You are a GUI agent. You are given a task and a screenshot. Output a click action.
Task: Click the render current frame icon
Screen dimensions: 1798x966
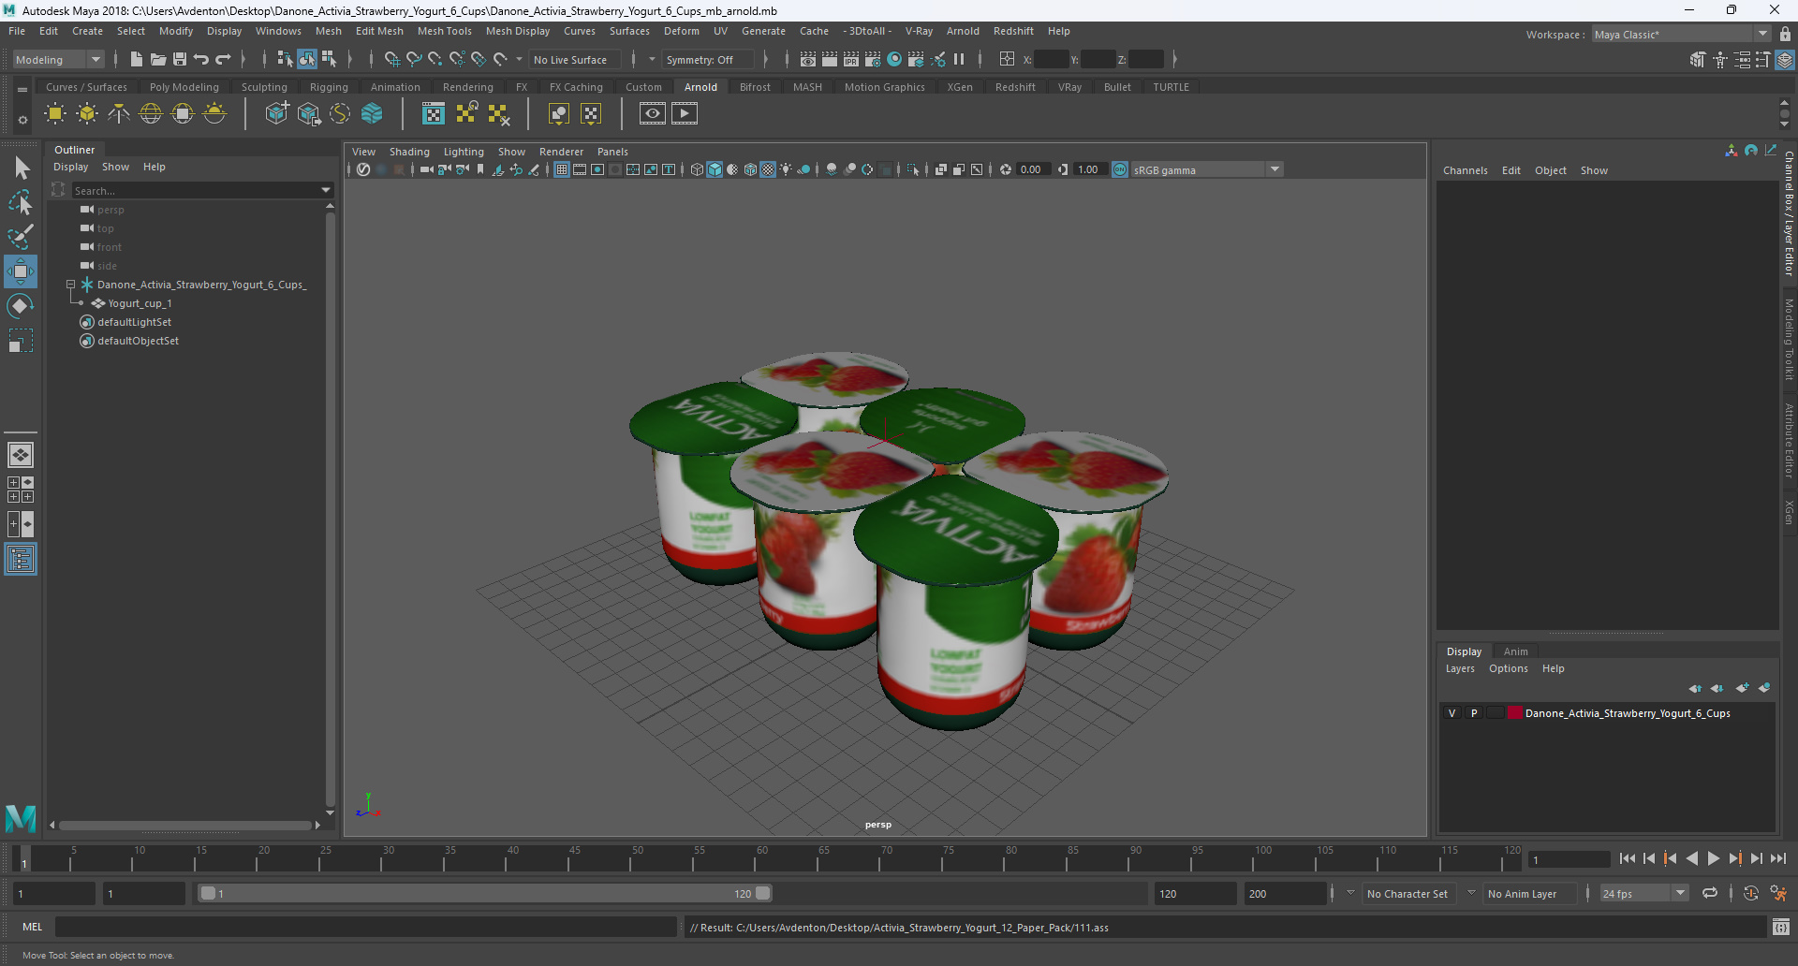(830, 59)
